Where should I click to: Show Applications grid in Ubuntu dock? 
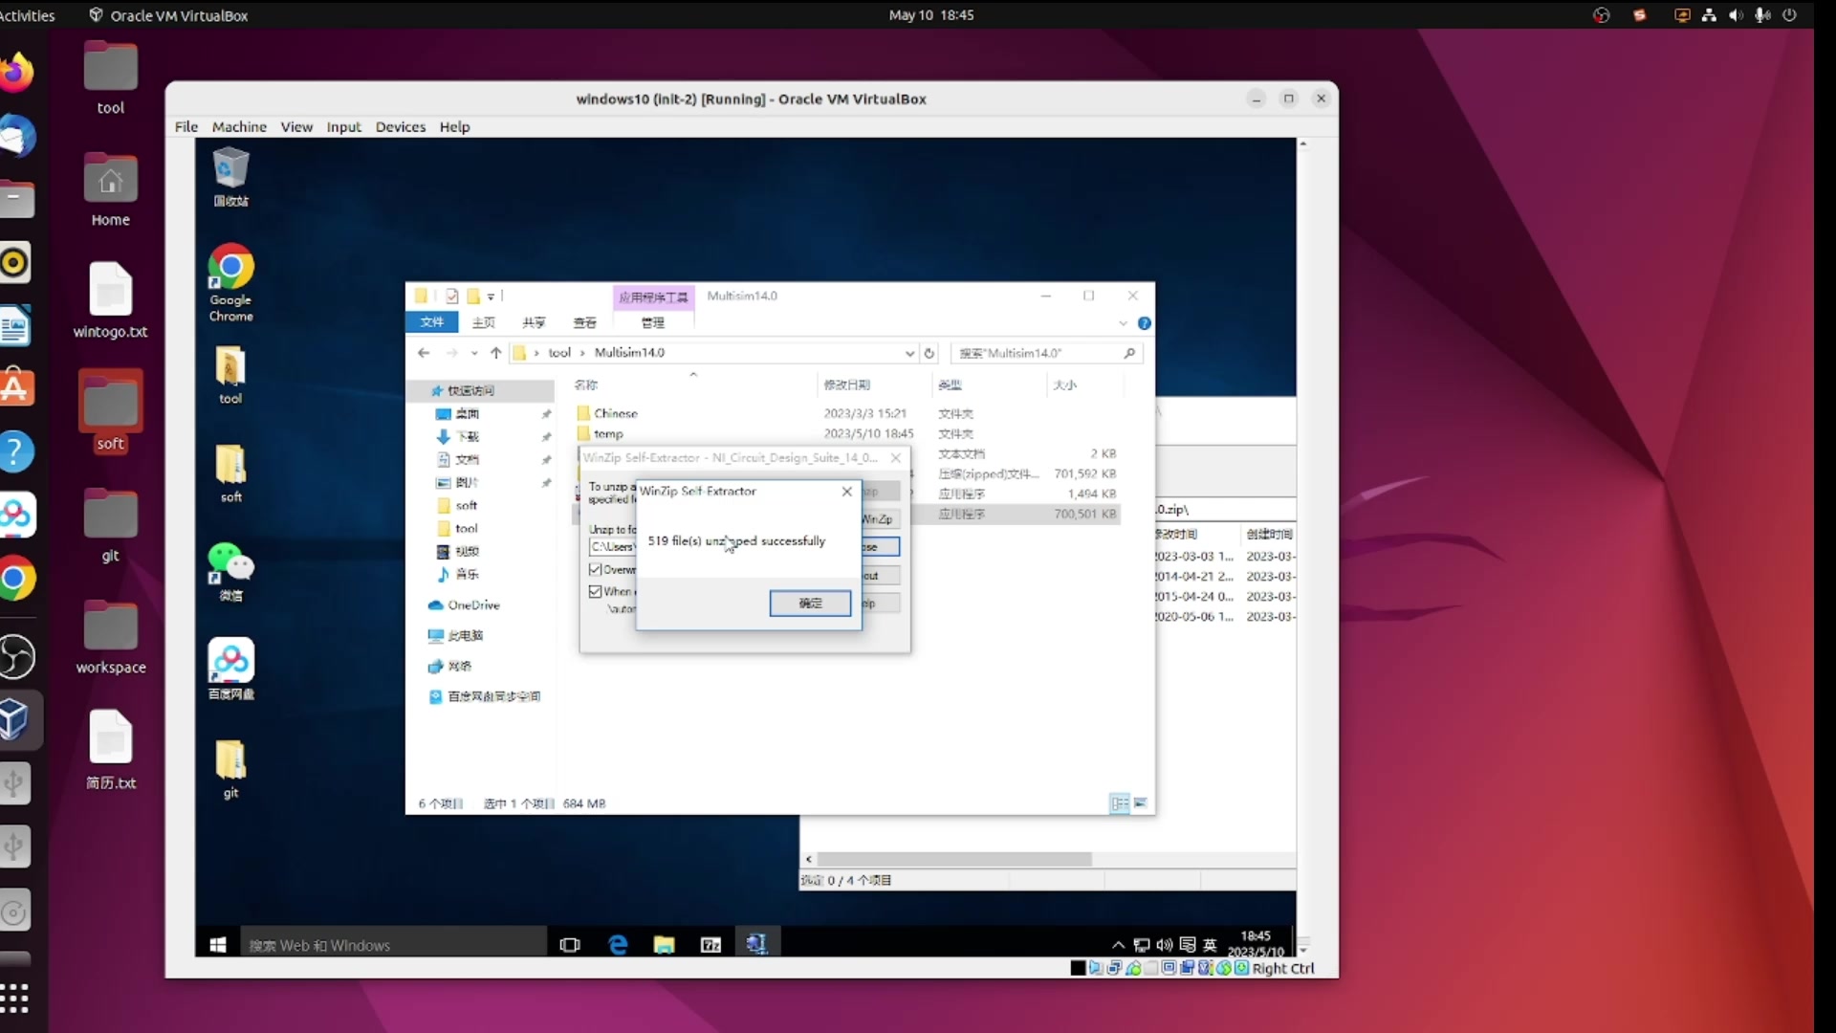coord(14,998)
